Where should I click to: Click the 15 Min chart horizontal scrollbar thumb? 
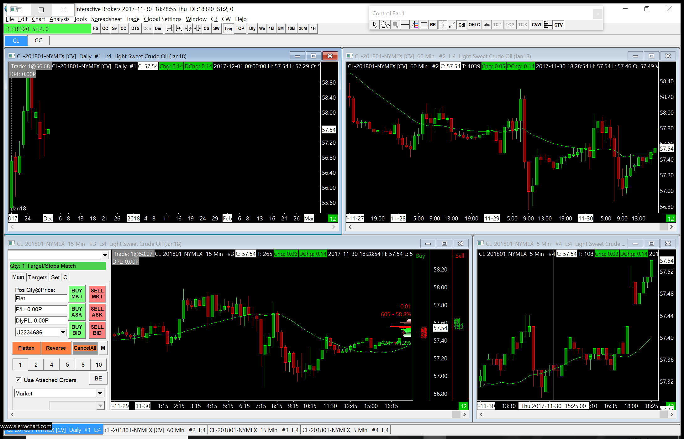pos(456,414)
